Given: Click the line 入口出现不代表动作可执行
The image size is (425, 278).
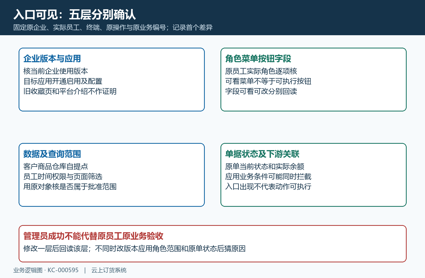Looking at the screenshot, I should coord(268,186).
